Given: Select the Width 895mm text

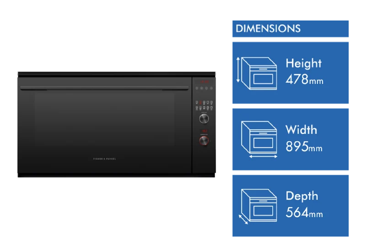Looking at the screenshot, I should click(x=304, y=138).
